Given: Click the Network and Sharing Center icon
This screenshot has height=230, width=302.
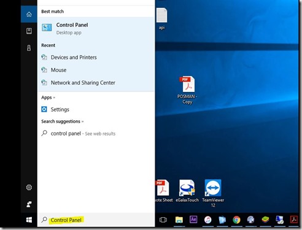Looking at the screenshot, I should pyautogui.click(x=44, y=83).
